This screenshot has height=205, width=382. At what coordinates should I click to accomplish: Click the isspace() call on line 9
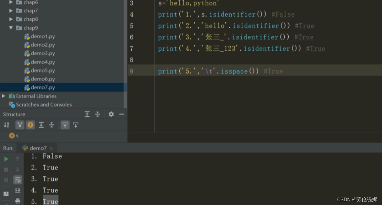point(240,71)
